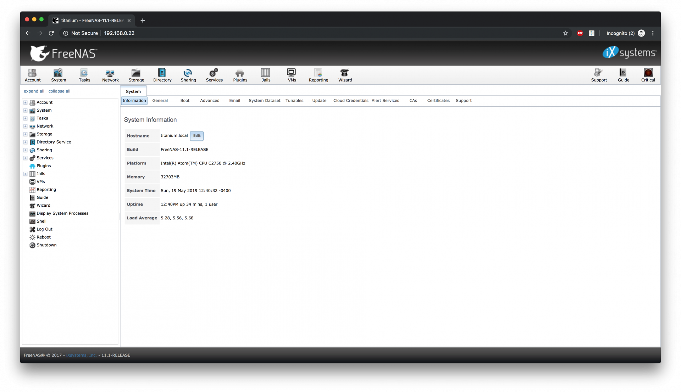Open the Sharing toolbar icon
The height and width of the screenshot is (392, 681).
click(x=188, y=75)
